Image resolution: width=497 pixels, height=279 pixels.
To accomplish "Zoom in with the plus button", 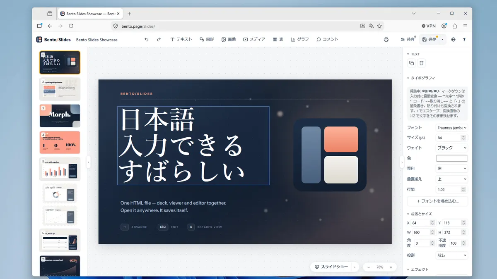I will coord(391,267).
